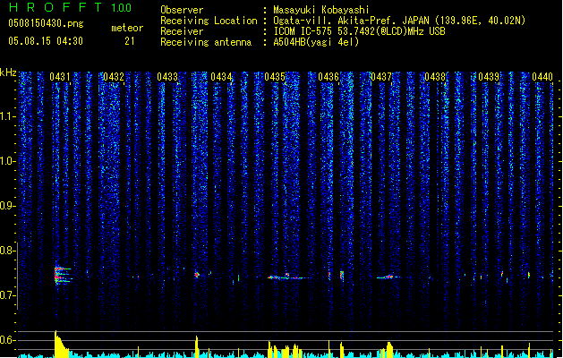Click the HROFFT 1.0.0 title text
The width and height of the screenshot is (563, 358).
tap(70, 7)
